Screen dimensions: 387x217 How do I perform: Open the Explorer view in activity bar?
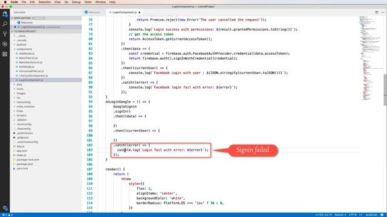(5, 14)
